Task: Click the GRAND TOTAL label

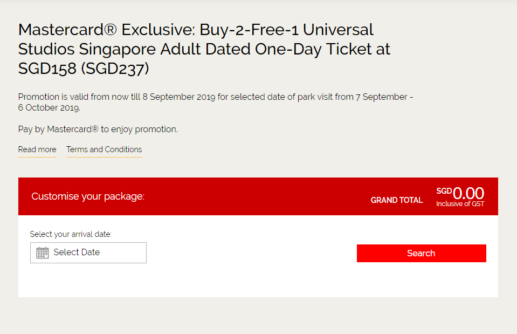Action: [x=397, y=200]
